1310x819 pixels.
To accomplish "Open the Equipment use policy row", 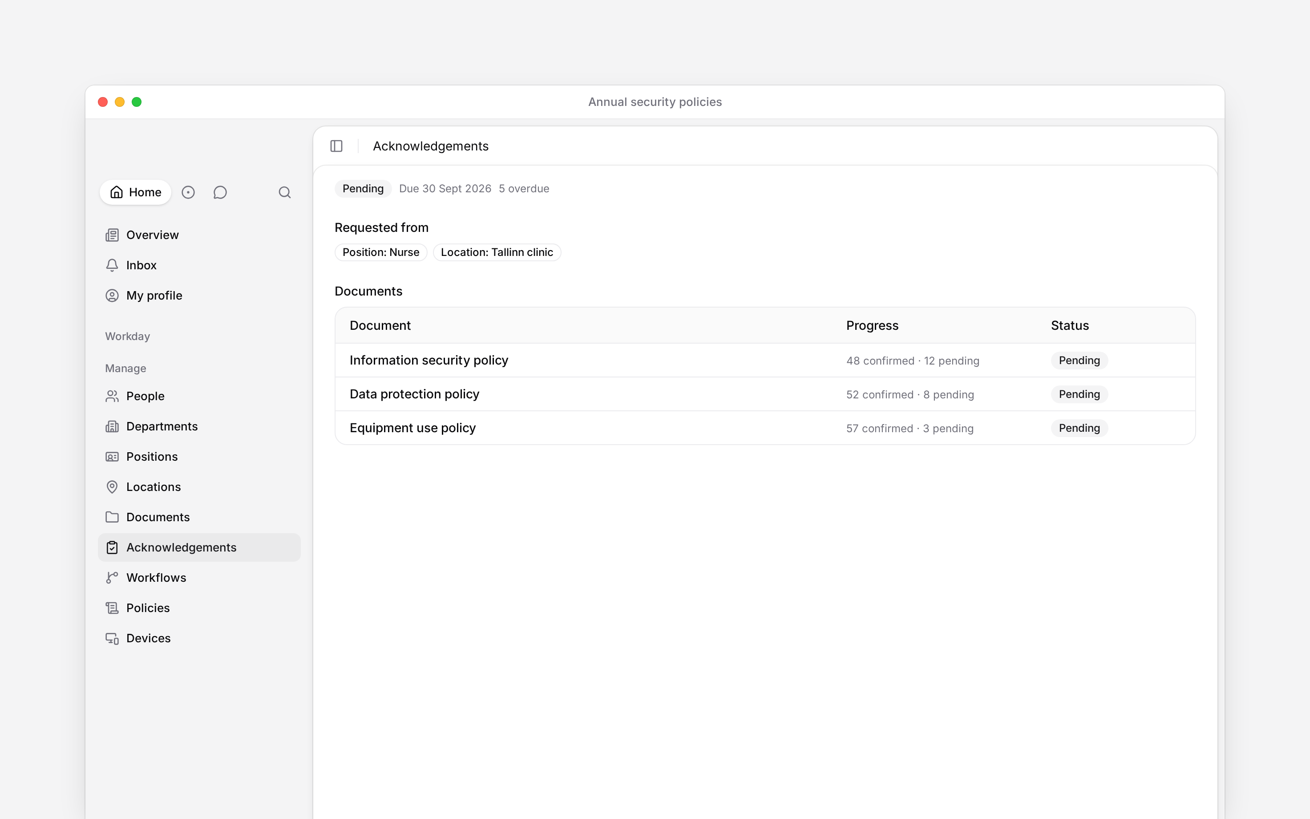I will coord(765,428).
